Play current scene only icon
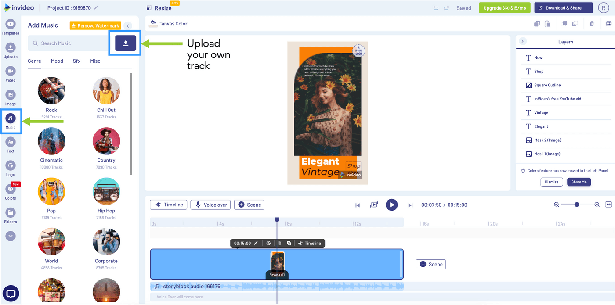Image resolution: width=615 pixels, height=305 pixels. [x=374, y=205]
